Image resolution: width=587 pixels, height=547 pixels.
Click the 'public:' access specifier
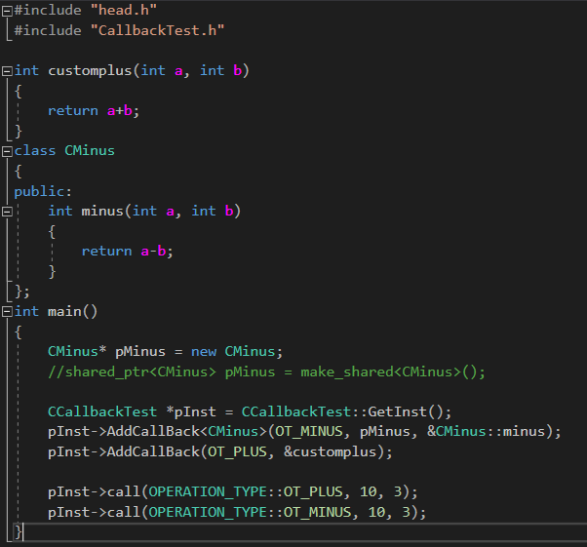coord(43,191)
